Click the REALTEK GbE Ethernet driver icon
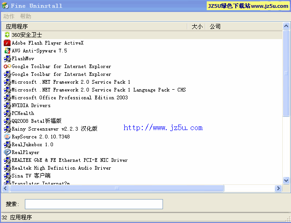This screenshot has width=291, height=223. point(7,160)
